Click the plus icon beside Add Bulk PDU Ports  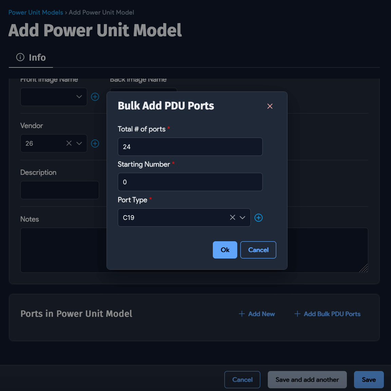(x=297, y=314)
